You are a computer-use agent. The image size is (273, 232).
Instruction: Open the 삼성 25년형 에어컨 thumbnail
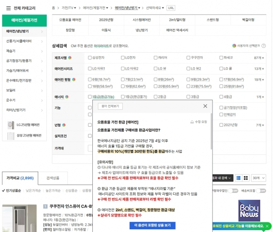10,136
